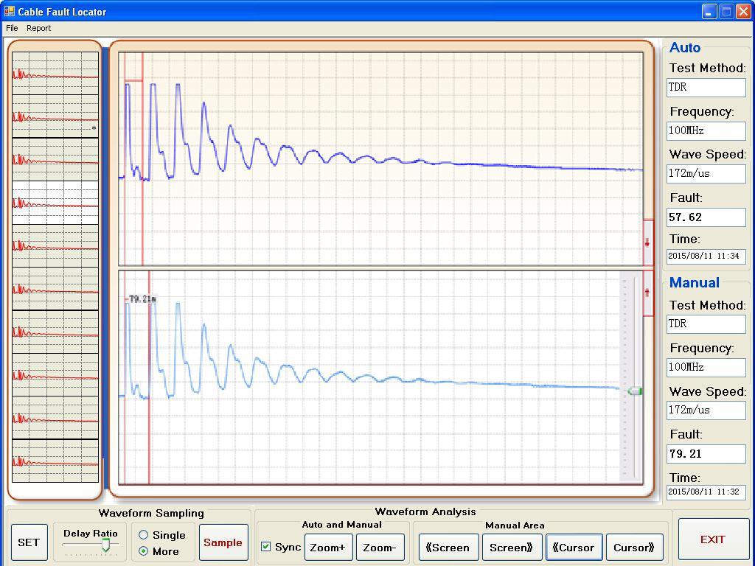This screenshot has width=755, height=566.
Task: Select the last waveform thumbnail in the list
Action: click(55, 461)
